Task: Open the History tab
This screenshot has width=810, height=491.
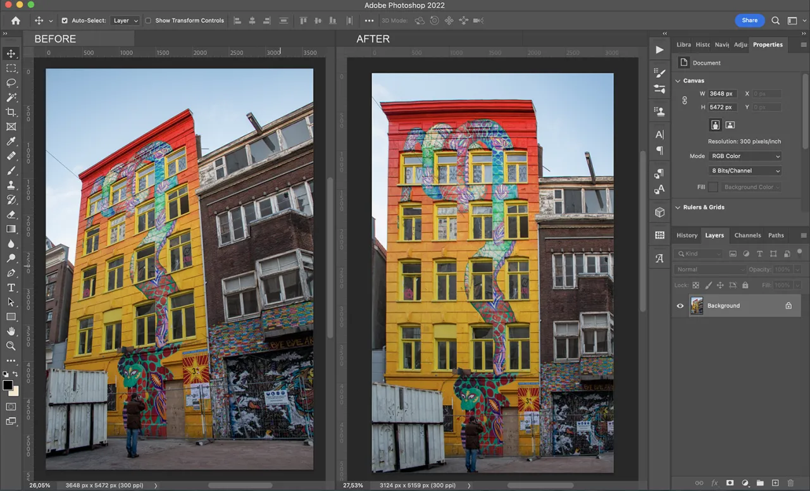Action: tap(687, 235)
